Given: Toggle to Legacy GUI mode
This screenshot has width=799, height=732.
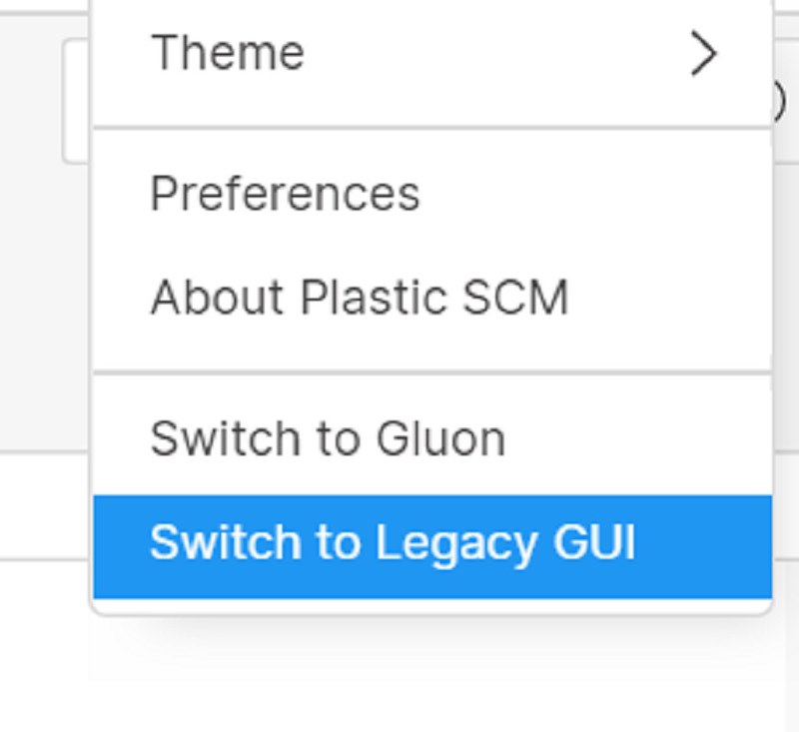Looking at the screenshot, I should coord(392,544).
